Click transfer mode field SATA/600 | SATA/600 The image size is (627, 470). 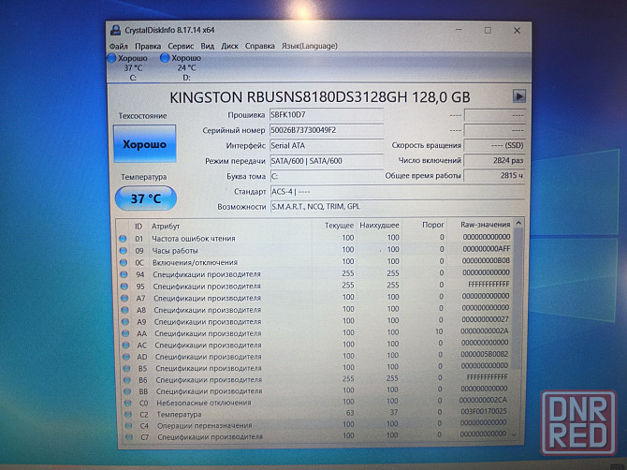pyautogui.click(x=327, y=161)
